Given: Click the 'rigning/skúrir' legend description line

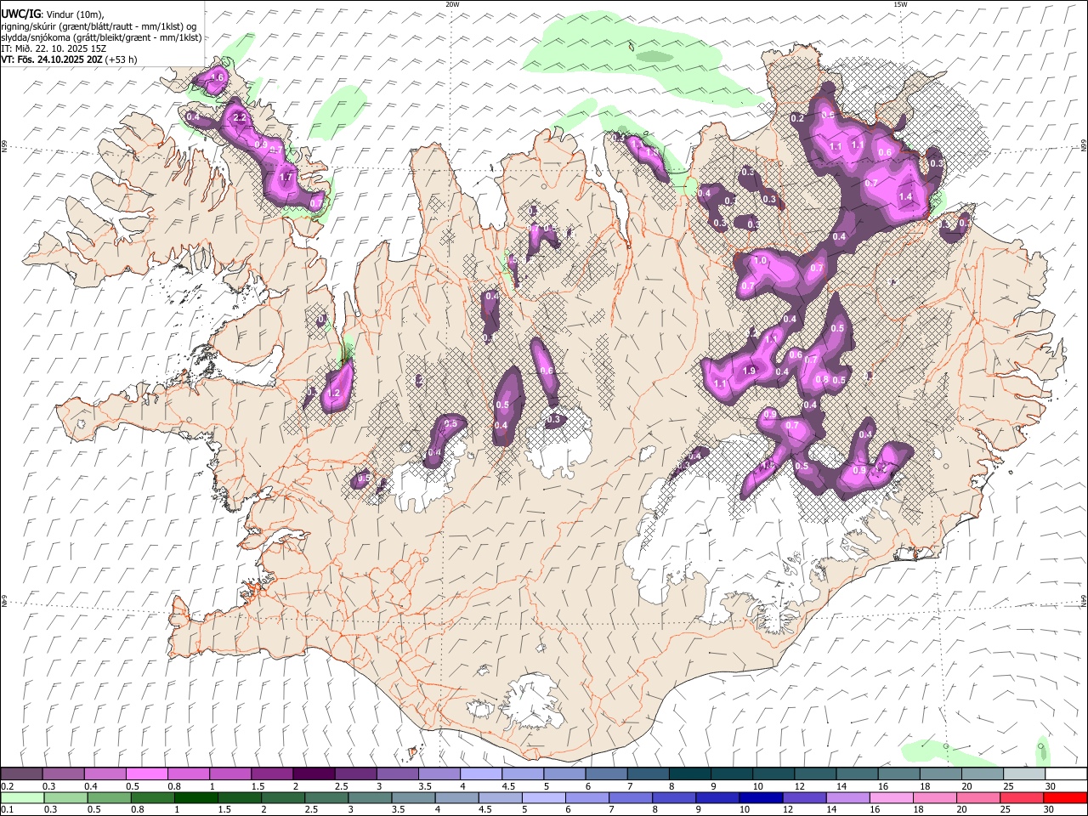Looking at the screenshot, I should pos(99,25).
